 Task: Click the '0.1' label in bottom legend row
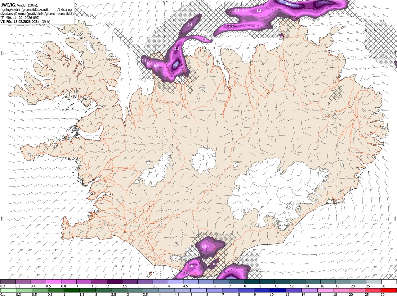coord(3,295)
